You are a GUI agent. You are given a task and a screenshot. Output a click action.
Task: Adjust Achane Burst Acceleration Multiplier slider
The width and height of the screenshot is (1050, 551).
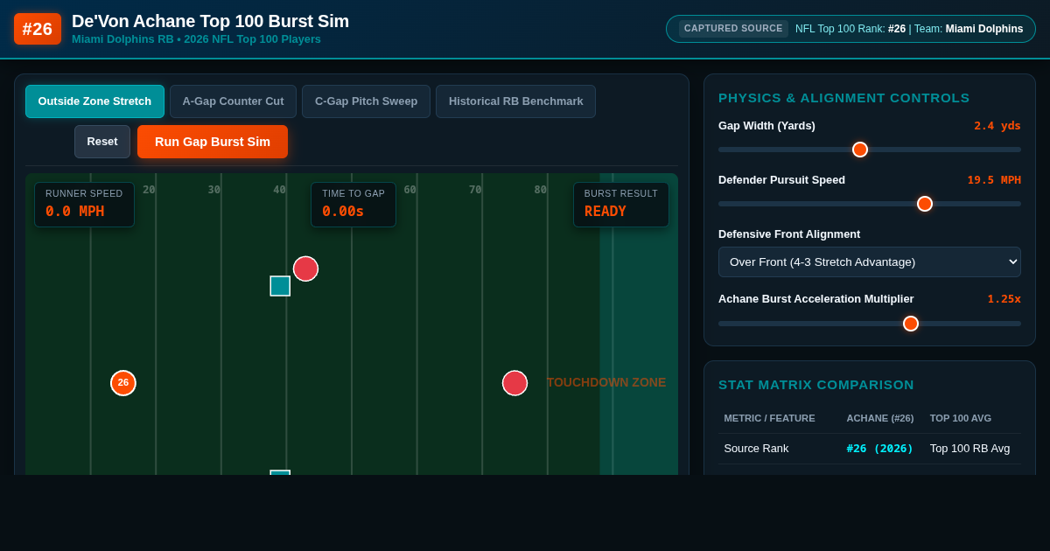pos(869,324)
